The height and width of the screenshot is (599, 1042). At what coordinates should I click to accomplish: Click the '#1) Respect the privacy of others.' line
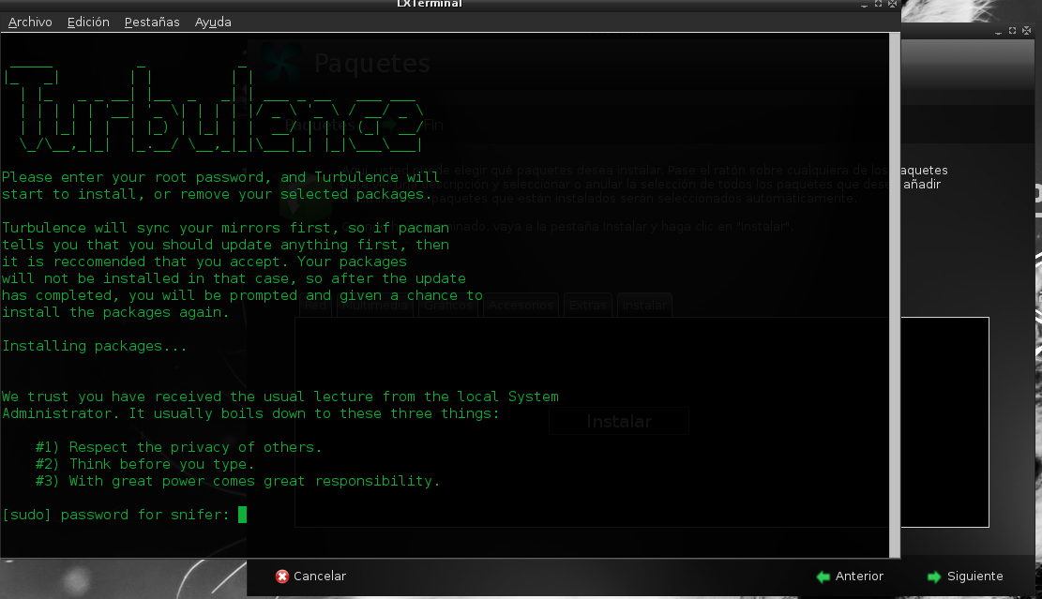pos(179,447)
